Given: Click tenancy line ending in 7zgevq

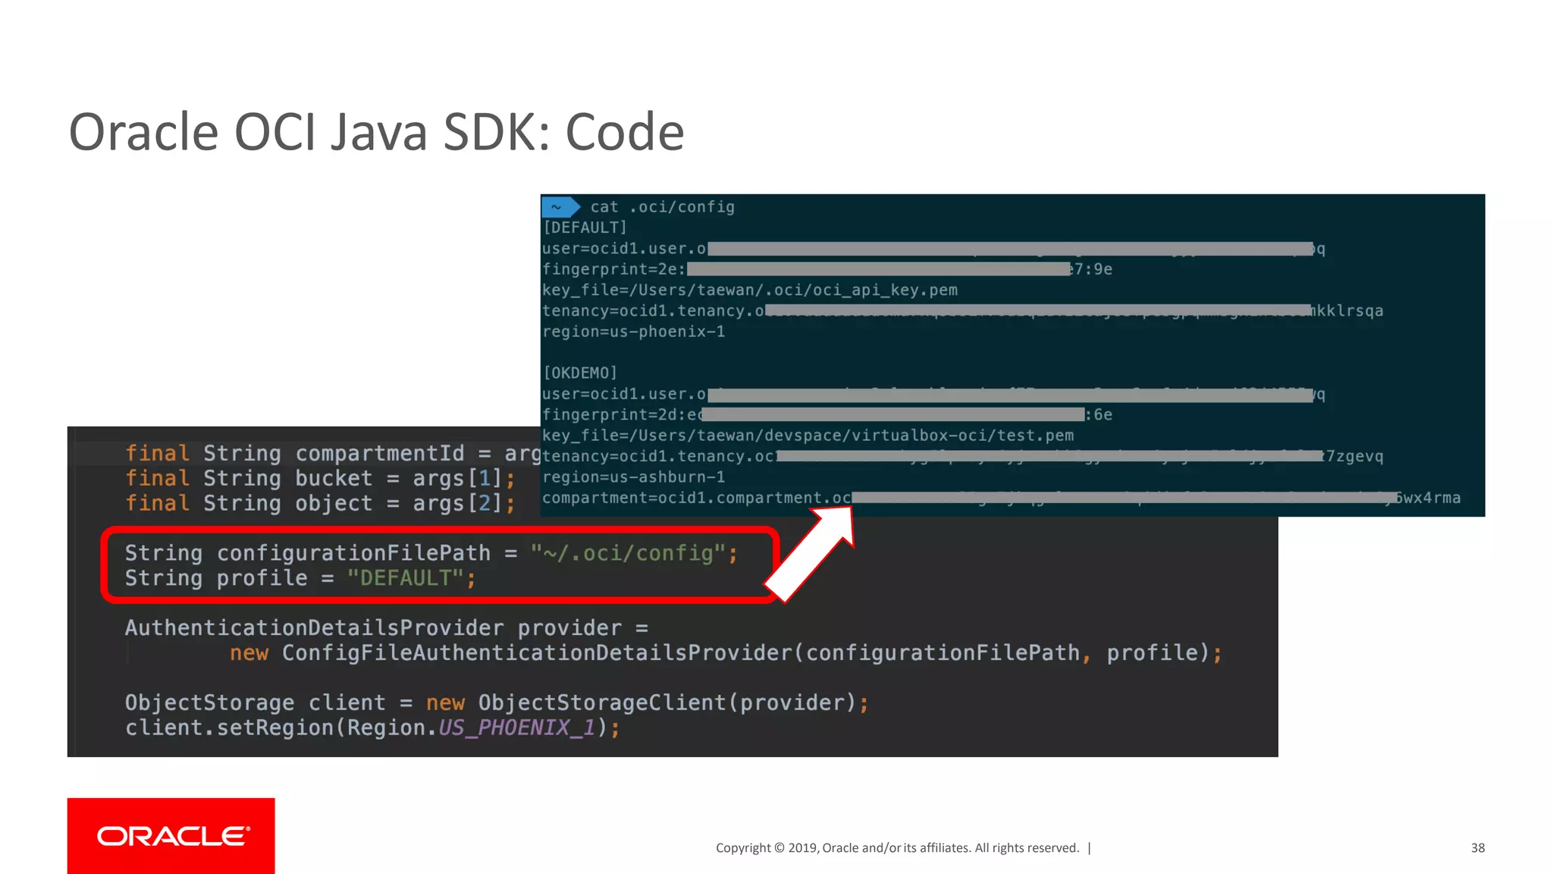Looking at the screenshot, I should tap(962, 456).
